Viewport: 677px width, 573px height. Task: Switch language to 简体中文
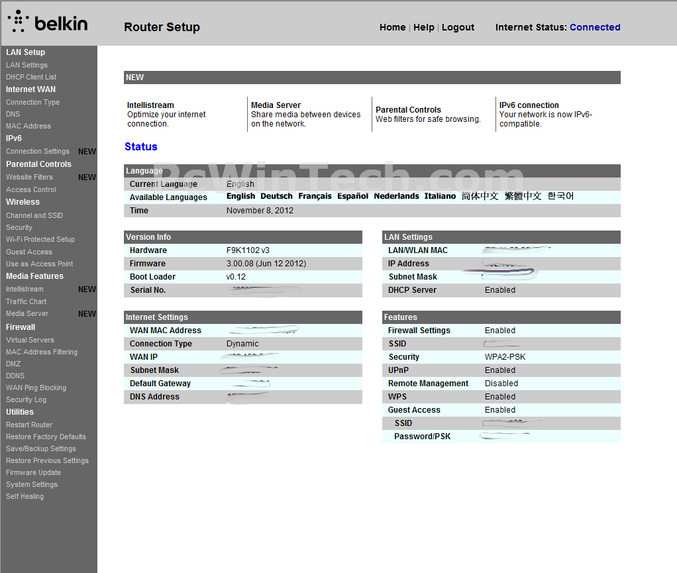click(x=480, y=196)
